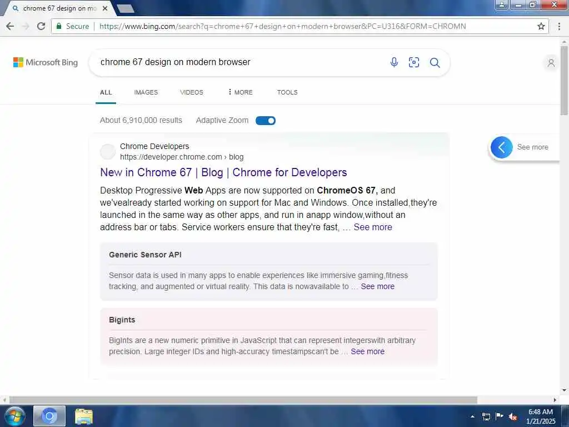Click the Generic Sensor API heading

(x=145, y=255)
